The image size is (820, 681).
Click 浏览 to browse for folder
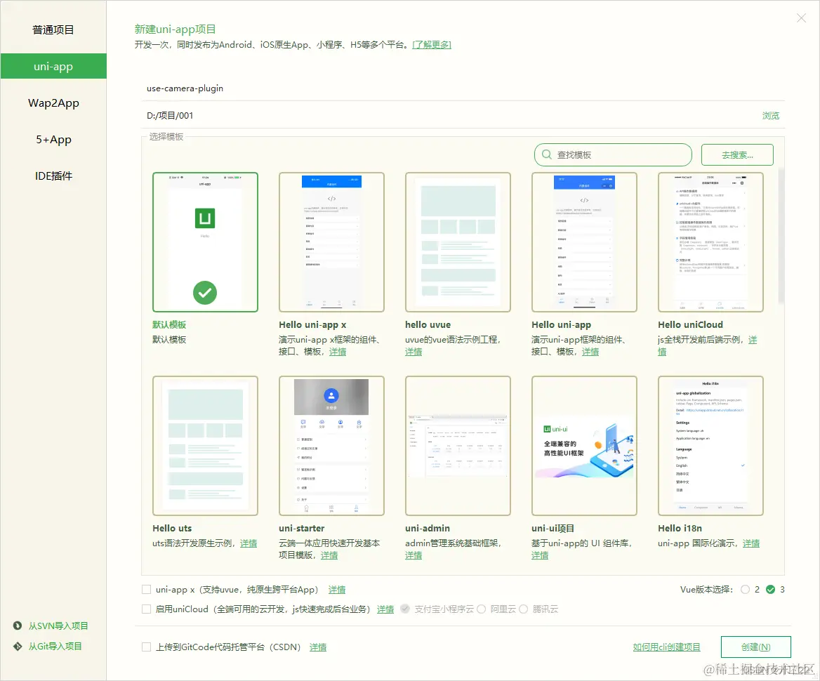(770, 116)
